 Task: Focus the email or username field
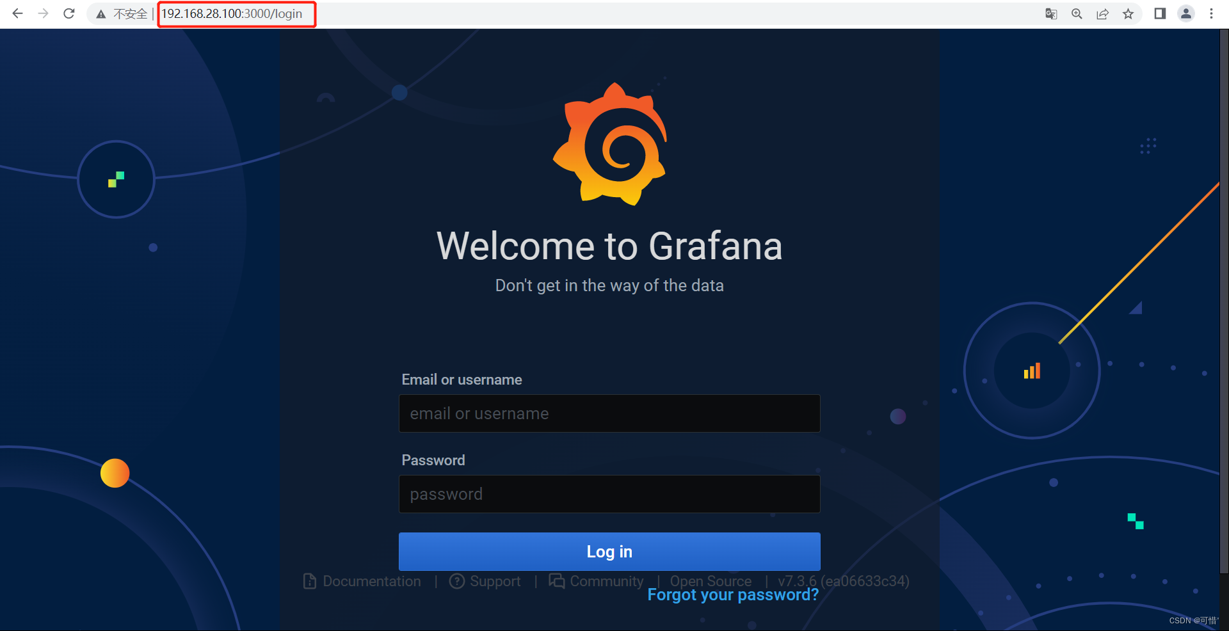point(609,413)
